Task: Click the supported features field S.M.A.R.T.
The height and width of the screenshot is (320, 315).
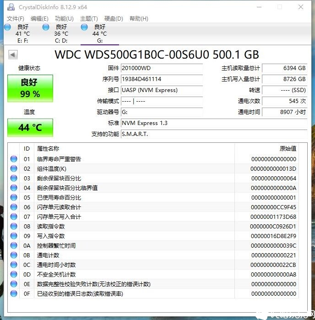Action: point(214,134)
